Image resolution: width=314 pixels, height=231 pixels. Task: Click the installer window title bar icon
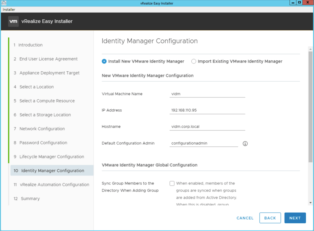(x=4, y=3)
